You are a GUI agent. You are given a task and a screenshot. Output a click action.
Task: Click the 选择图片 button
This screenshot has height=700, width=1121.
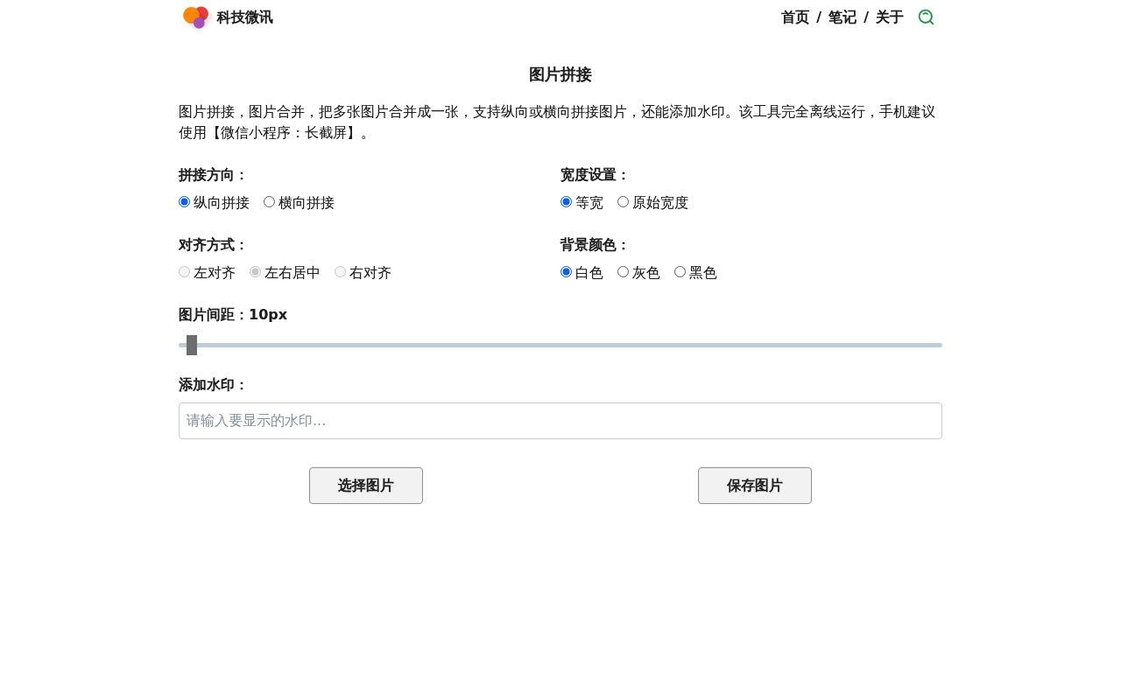coord(366,486)
